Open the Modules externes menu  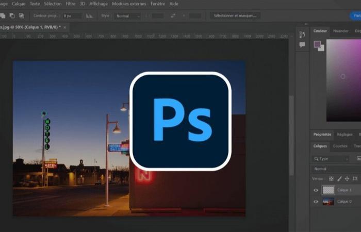point(129,4)
